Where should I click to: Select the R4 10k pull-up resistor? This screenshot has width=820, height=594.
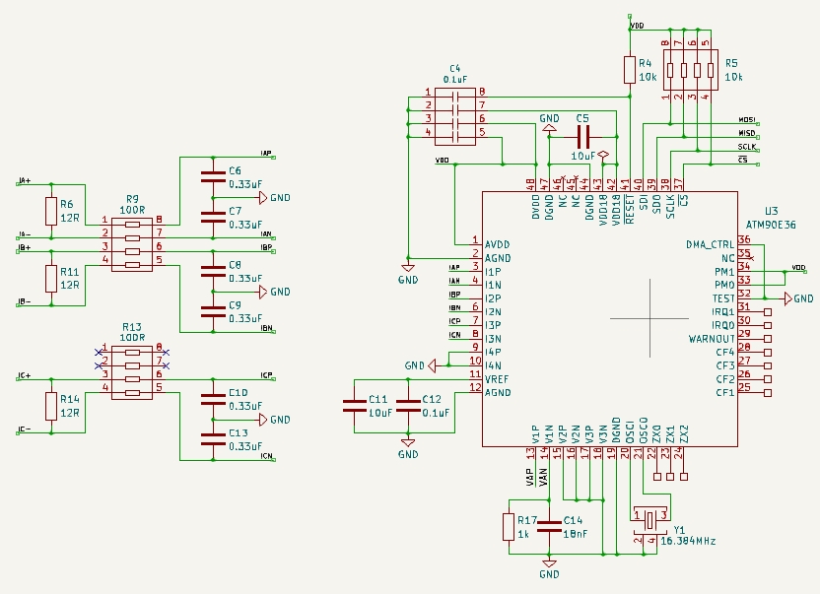tap(630, 70)
